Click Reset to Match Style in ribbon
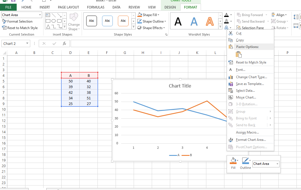Viewport: 301px width, 190px height. coord(20,28)
